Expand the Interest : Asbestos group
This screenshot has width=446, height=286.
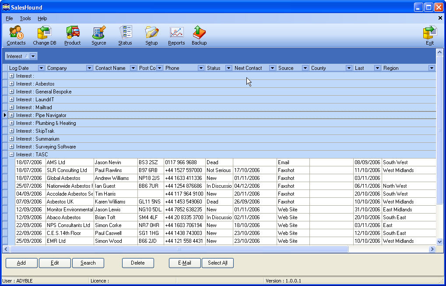(12, 84)
